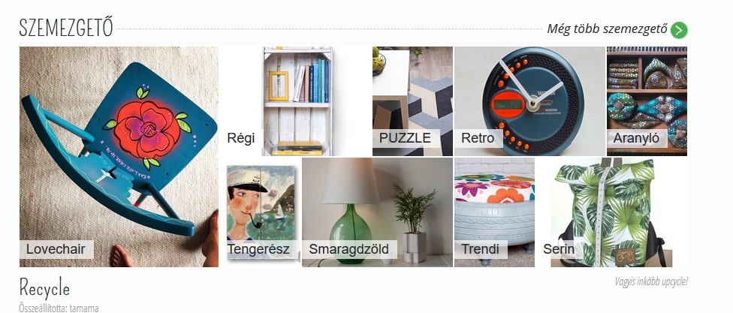Click the Trendi caption label
This screenshot has height=313, width=733.
pos(481,249)
